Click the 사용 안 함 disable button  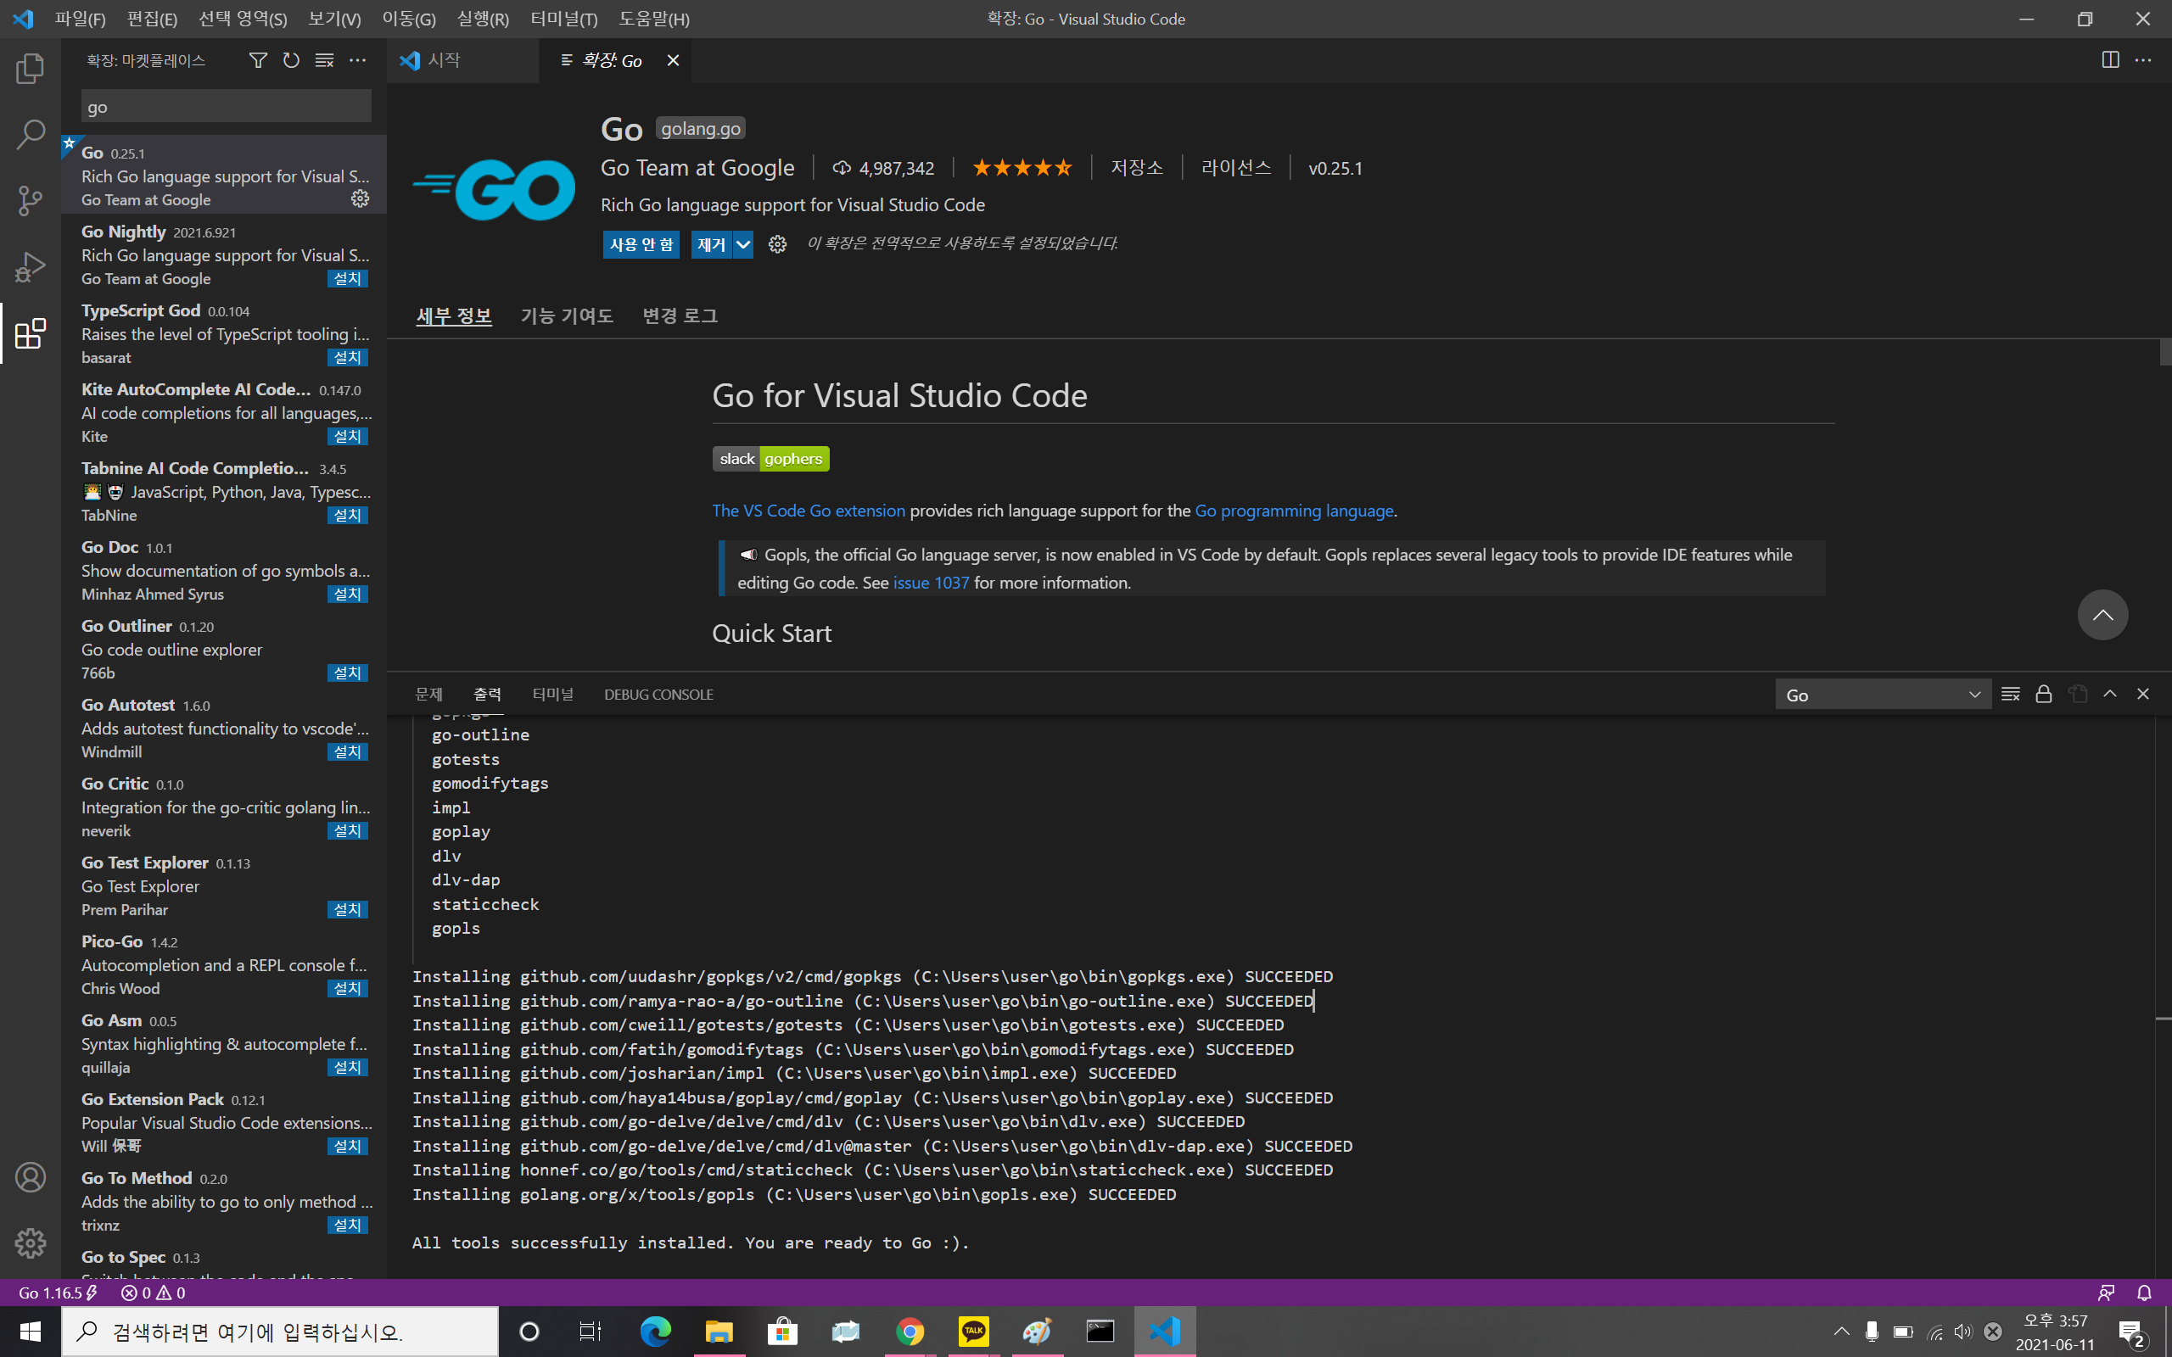tap(641, 244)
